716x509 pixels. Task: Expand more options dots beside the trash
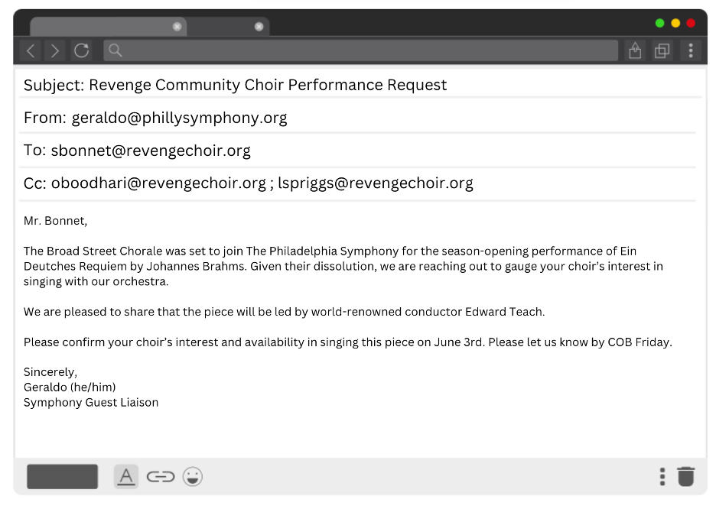(662, 476)
